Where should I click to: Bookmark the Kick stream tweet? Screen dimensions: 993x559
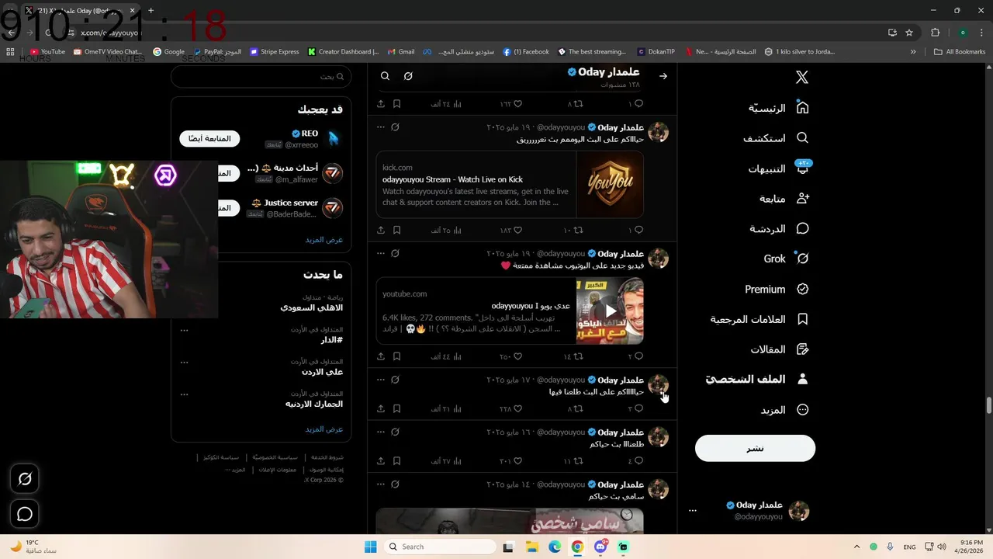click(x=396, y=231)
